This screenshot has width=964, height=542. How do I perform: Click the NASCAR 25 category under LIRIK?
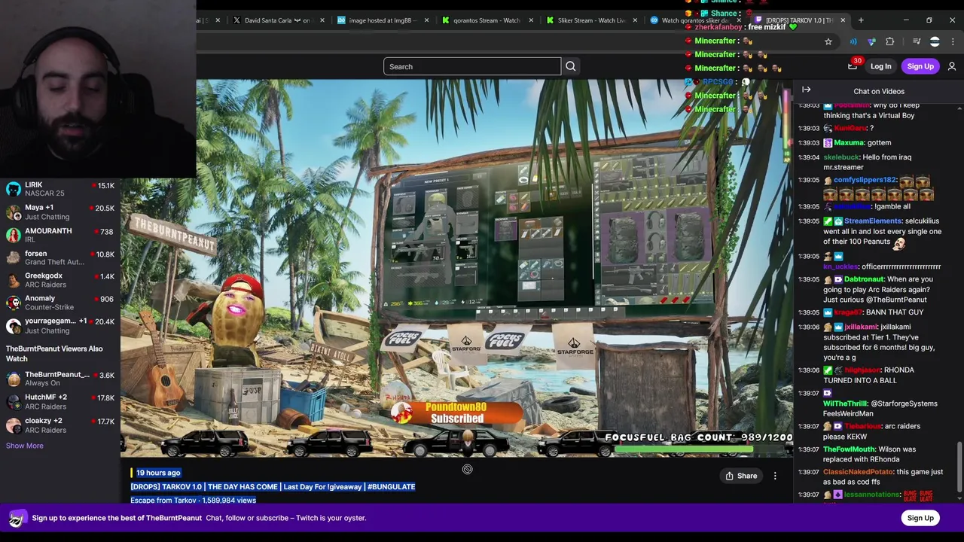point(44,193)
